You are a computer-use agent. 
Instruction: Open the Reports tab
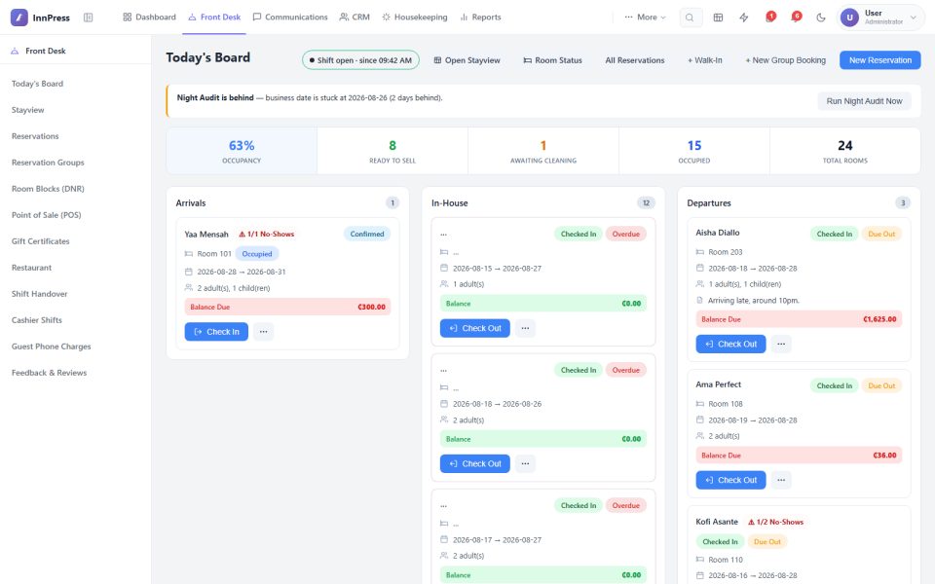[480, 18]
